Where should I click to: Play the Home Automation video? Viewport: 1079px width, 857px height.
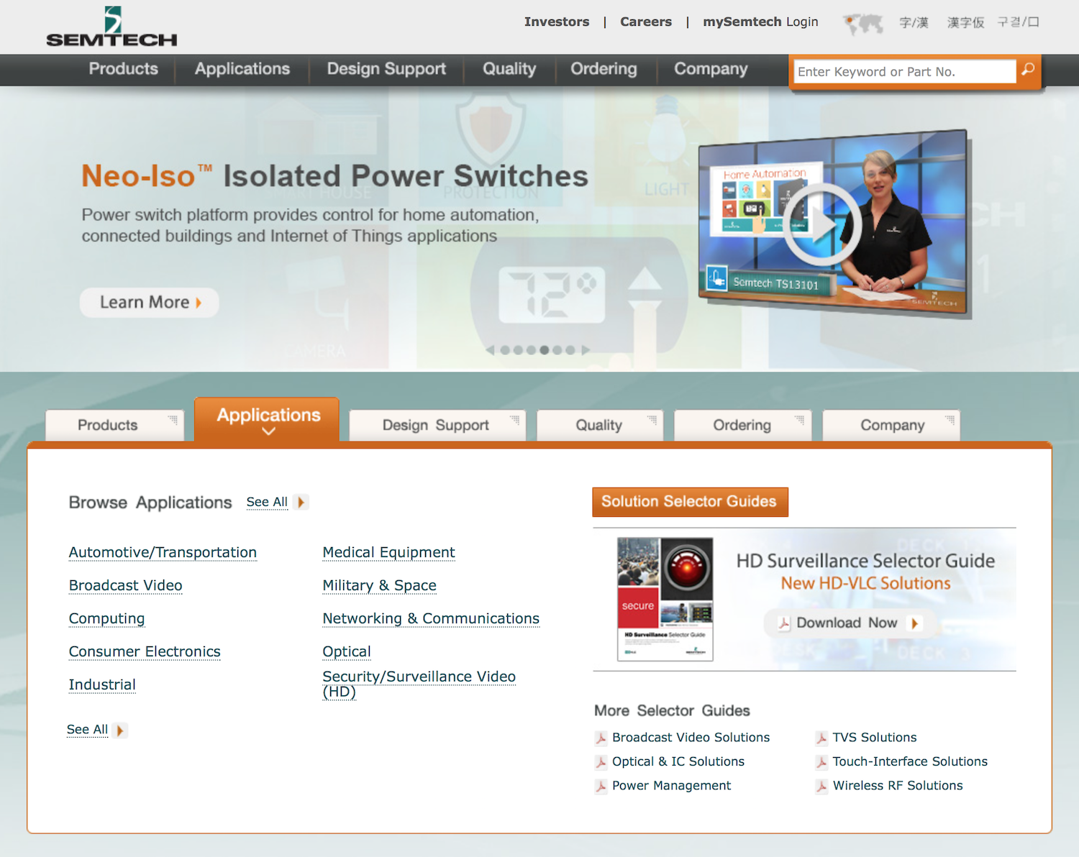[821, 224]
